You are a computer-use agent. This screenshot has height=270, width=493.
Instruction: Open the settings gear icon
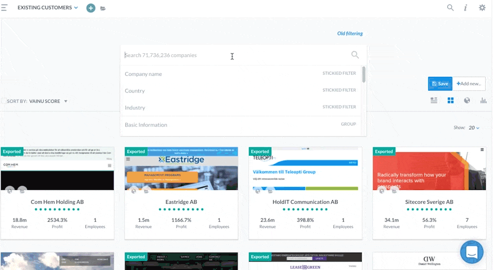point(482,8)
